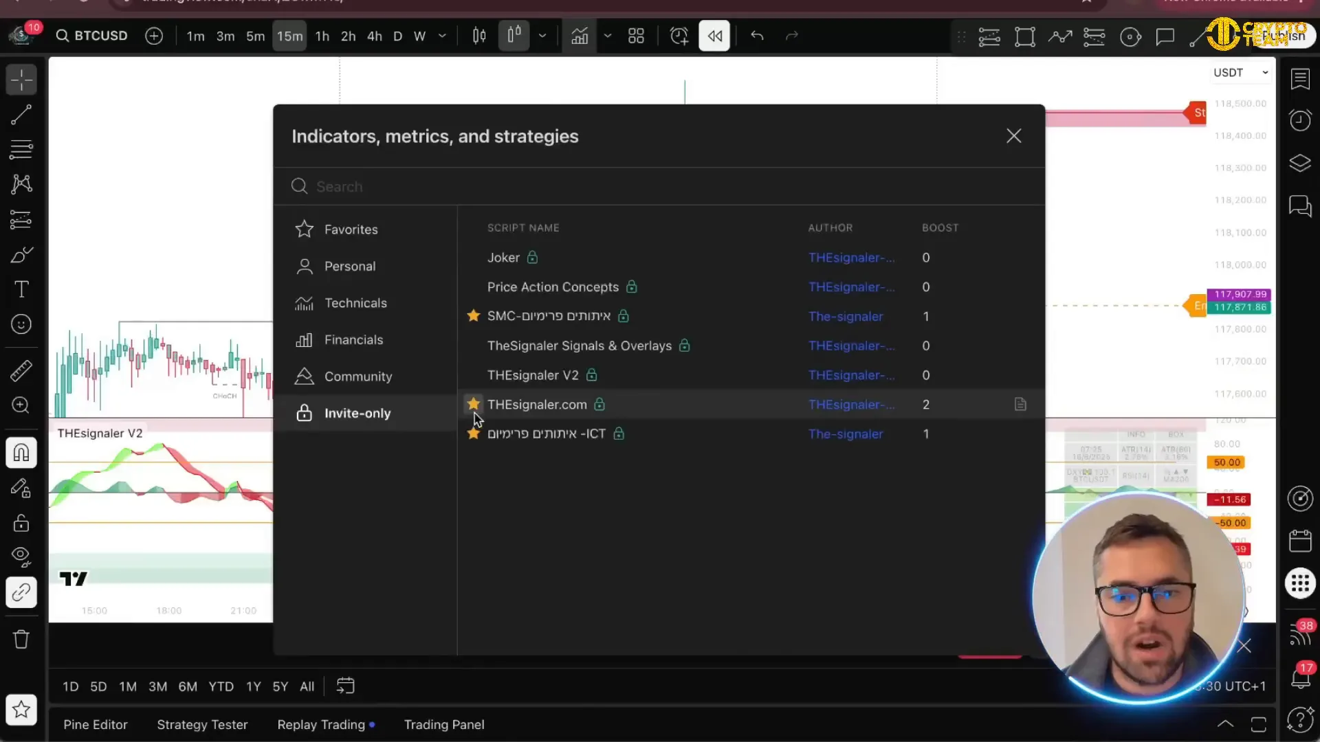The height and width of the screenshot is (742, 1320).
Task: Open author link for Joker script
Action: coord(851,258)
